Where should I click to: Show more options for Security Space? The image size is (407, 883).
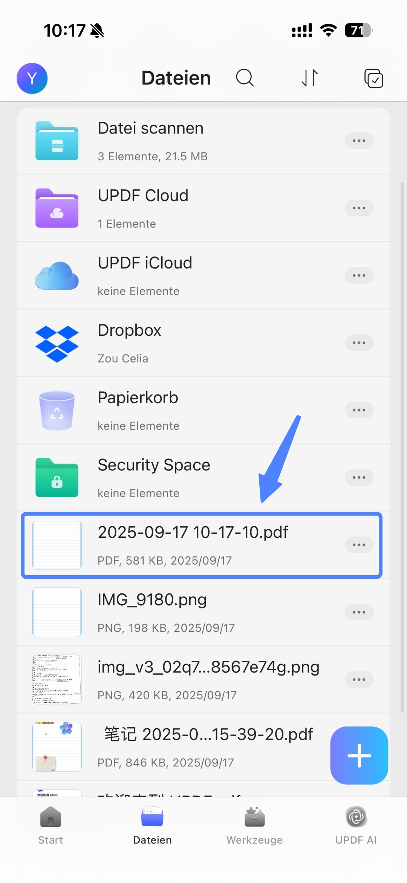coord(359,477)
